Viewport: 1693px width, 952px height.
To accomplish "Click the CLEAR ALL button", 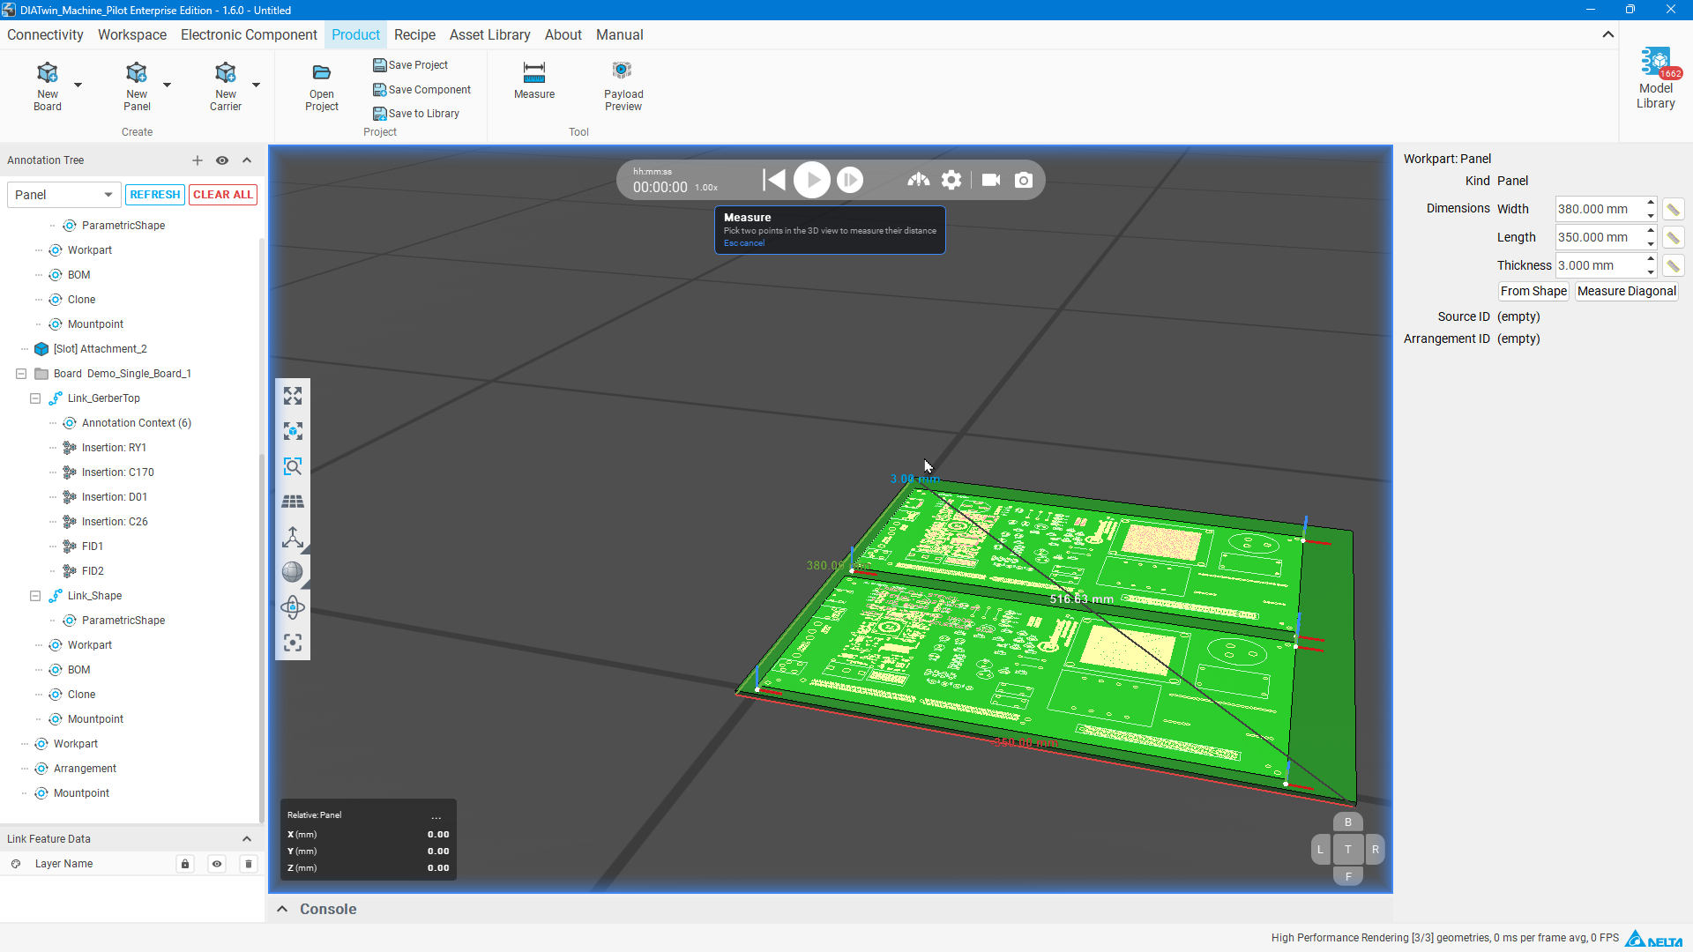I will tap(223, 195).
